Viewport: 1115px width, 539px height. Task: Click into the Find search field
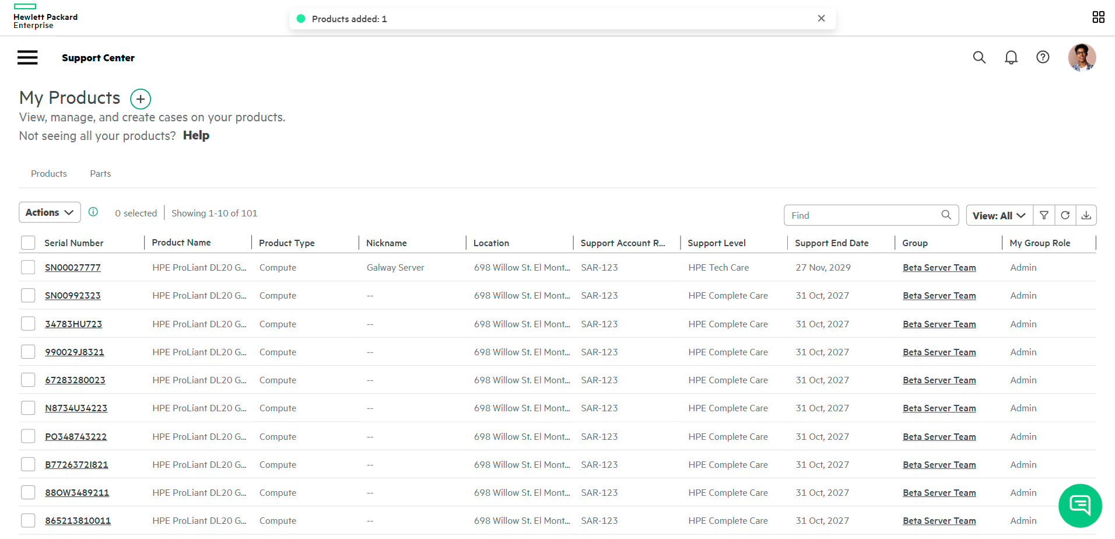pyautogui.click(x=863, y=215)
